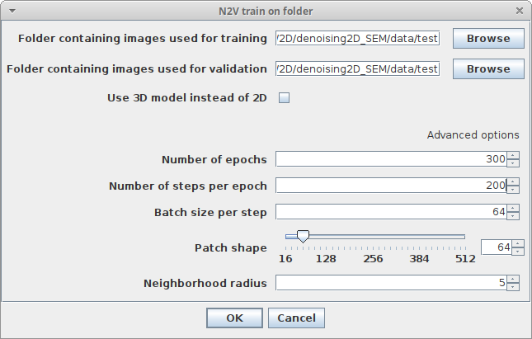Click the validation folder path field

[x=358, y=69]
